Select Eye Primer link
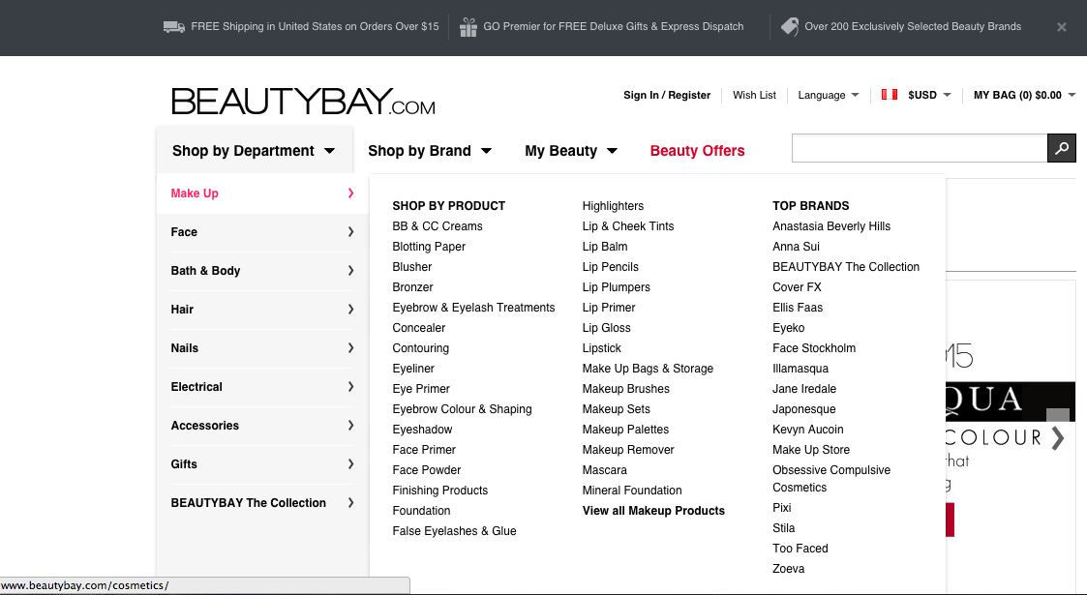The image size is (1087, 595). click(x=421, y=389)
